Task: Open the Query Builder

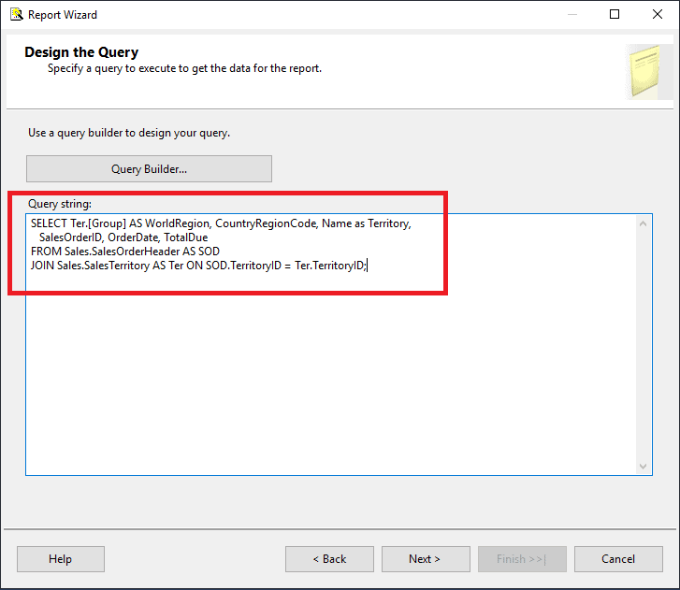Action: 149,168
